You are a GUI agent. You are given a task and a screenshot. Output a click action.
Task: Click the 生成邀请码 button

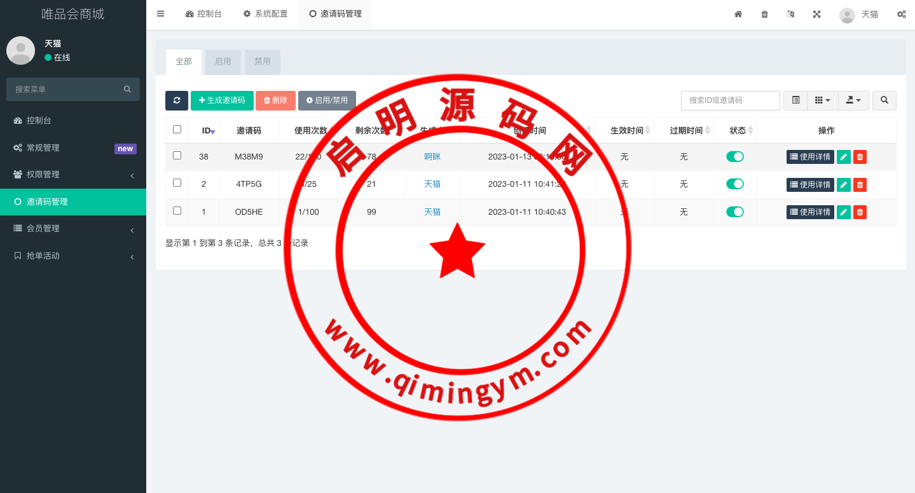click(x=222, y=100)
